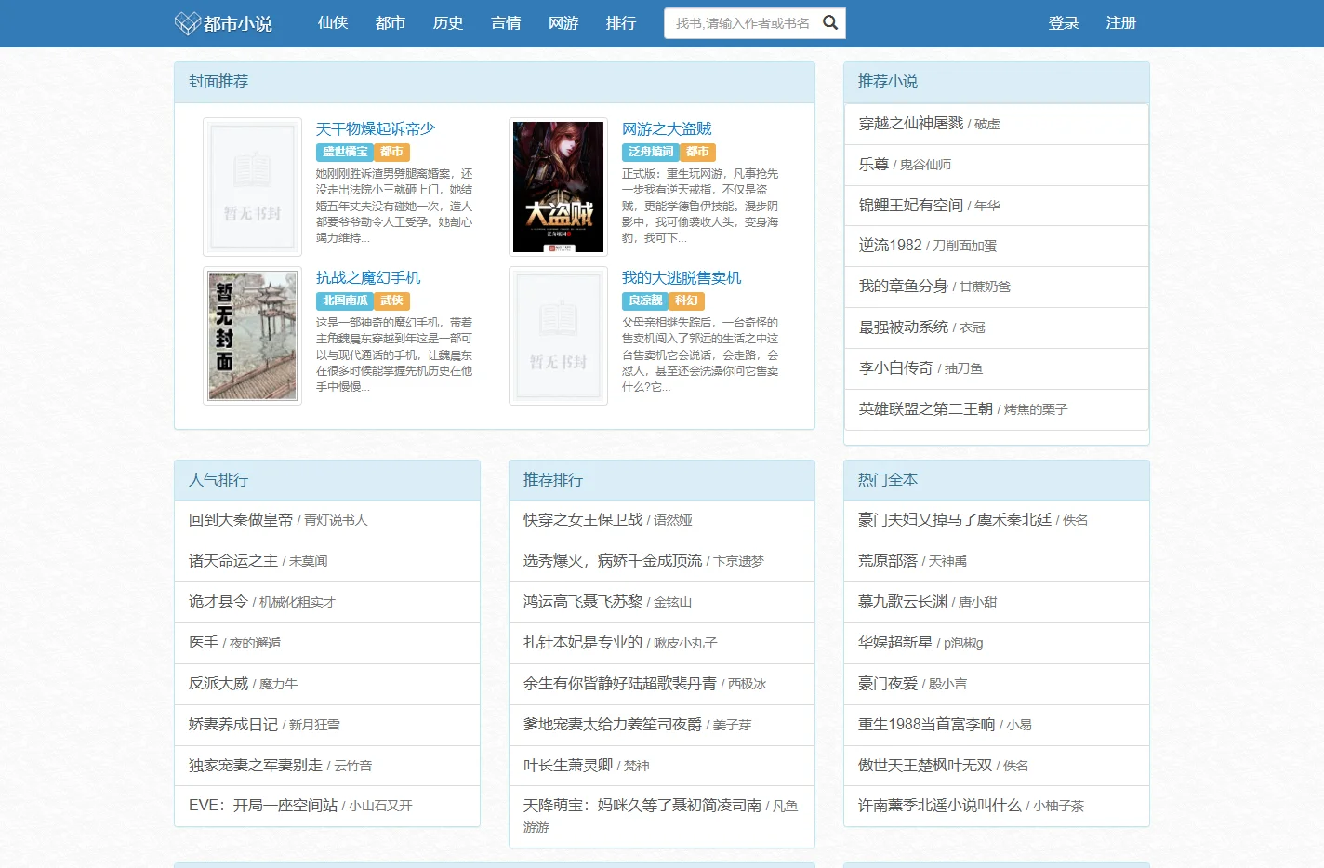Open 李小白传奇 in recommended novels
Screen dimensions: 1324x868
click(x=896, y=368)
